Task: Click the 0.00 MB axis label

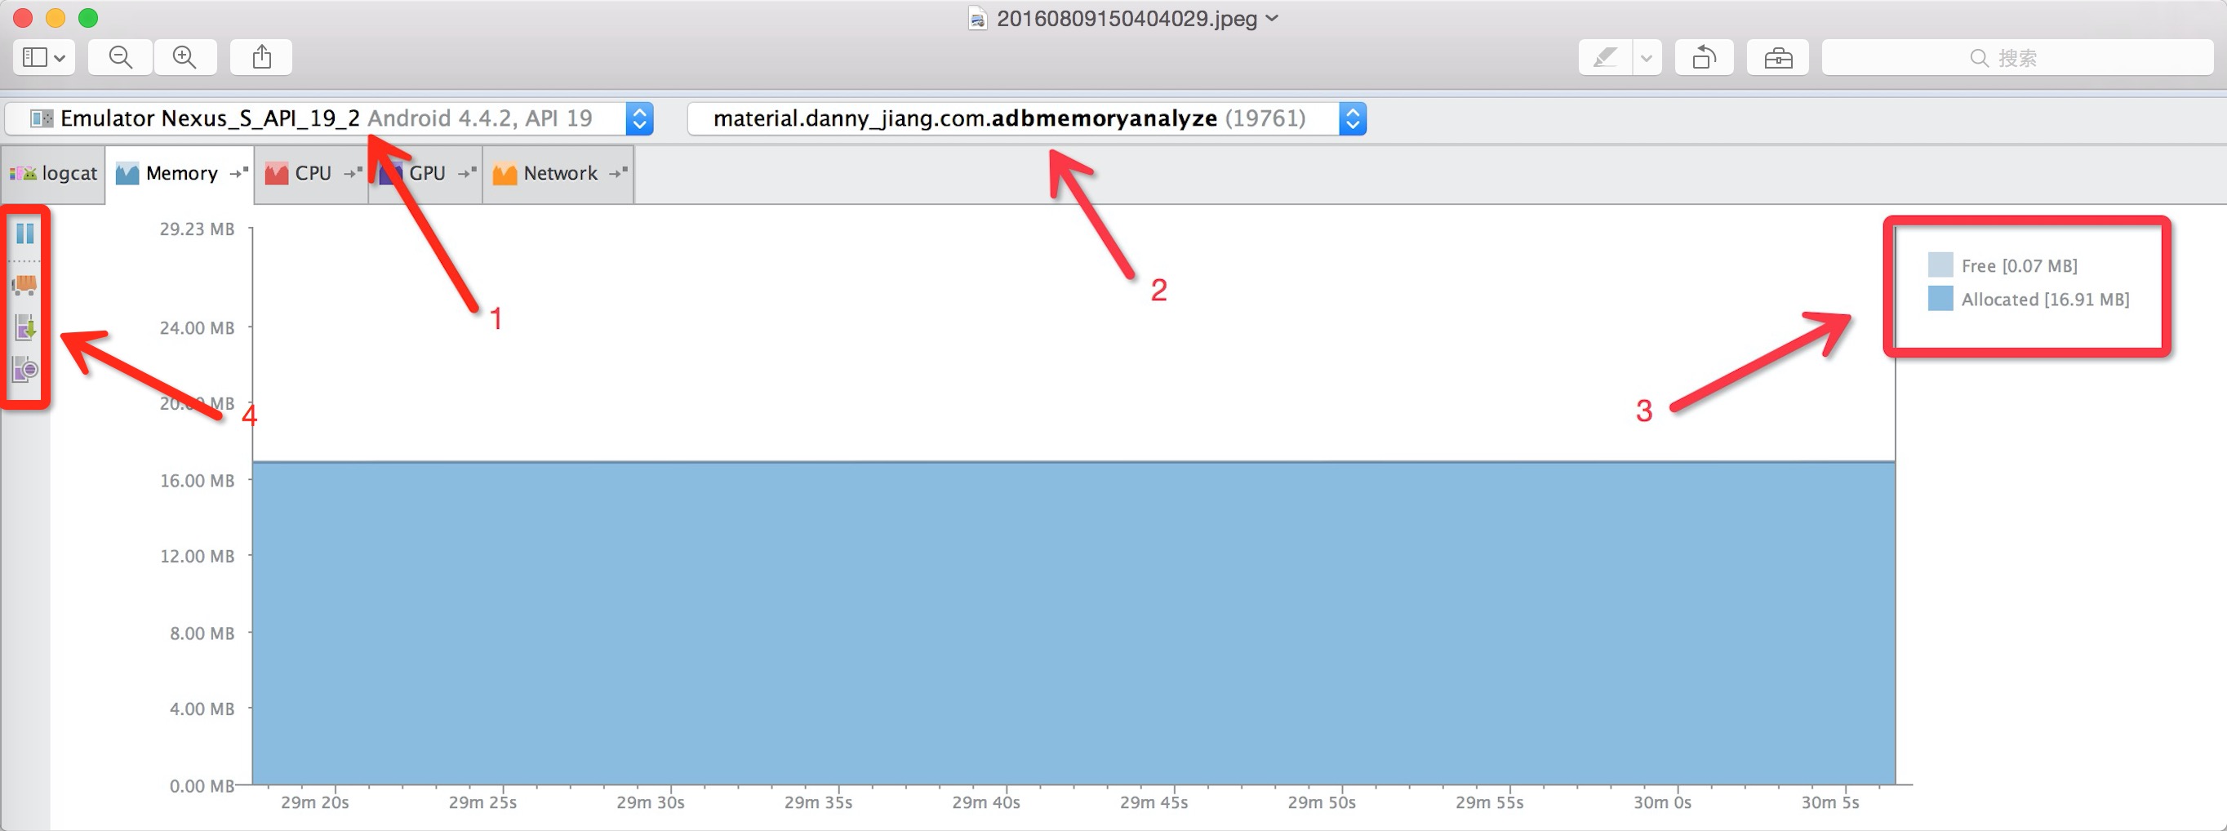Action: [x=202, y=786]
